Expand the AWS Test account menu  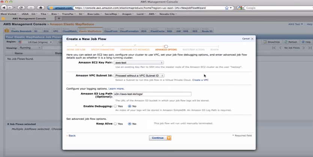(295, 24)
